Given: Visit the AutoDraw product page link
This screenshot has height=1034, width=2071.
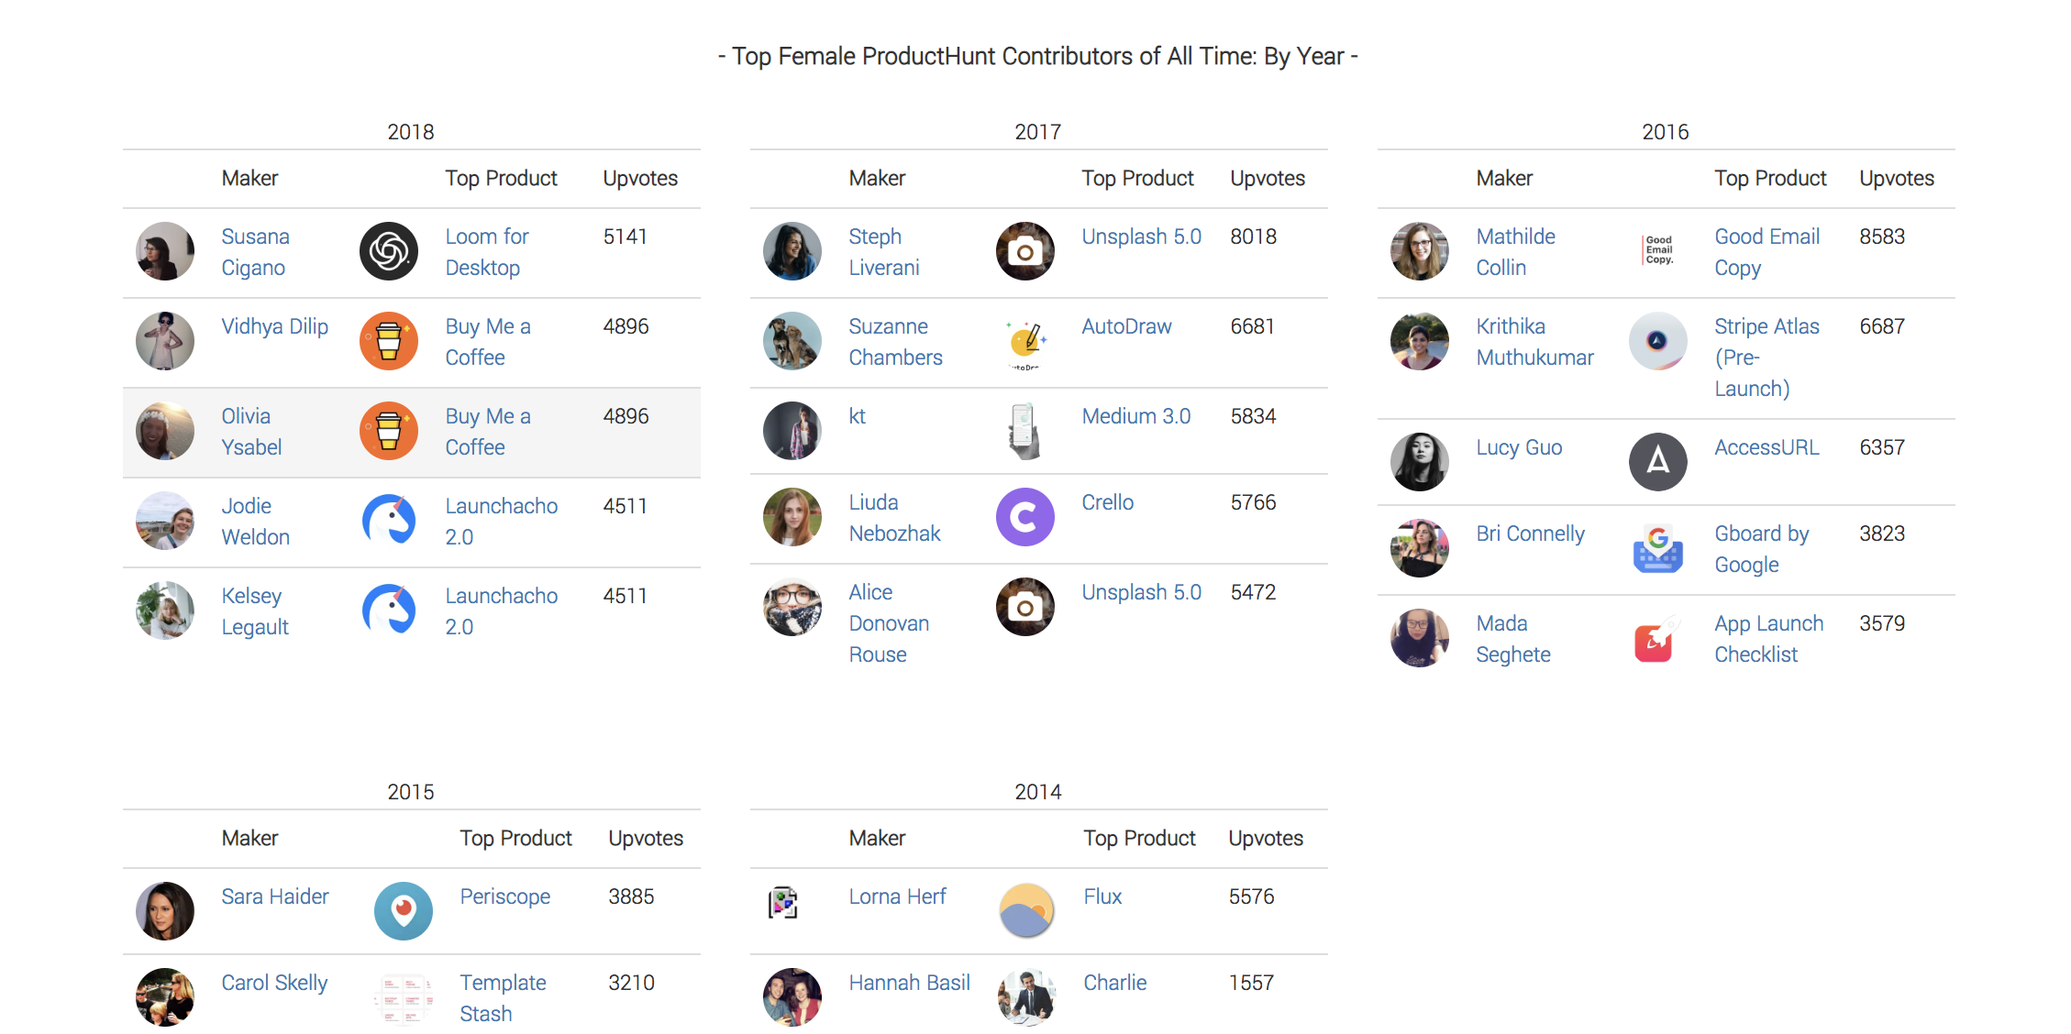Looking at the screenshot, I should pyautogui.click(x=1126, y=326).
